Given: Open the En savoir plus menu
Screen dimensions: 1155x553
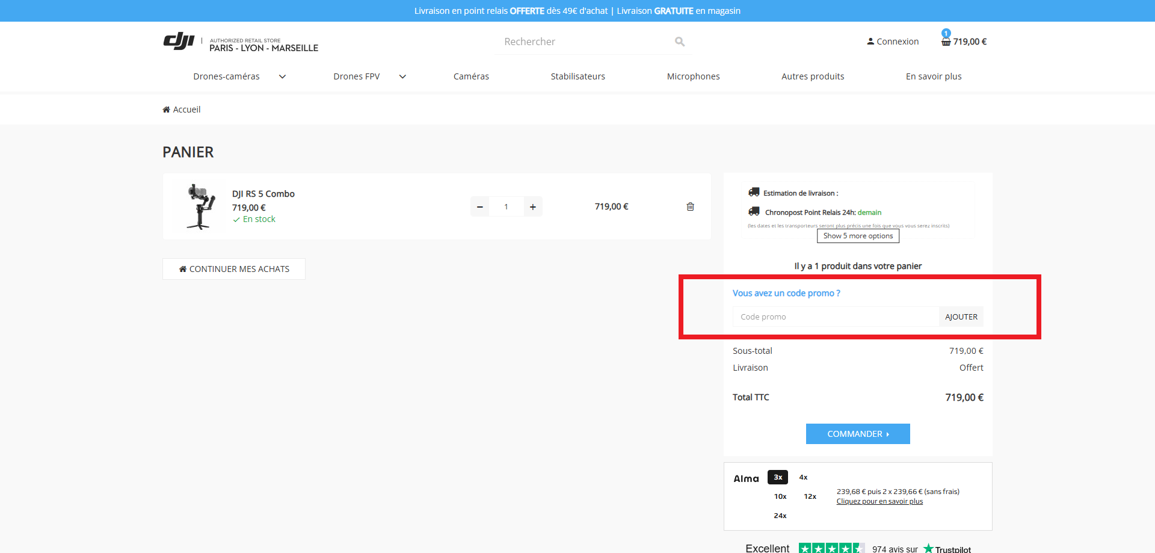Looking at the screenshot, I should pyautogui.click(x=934, y=76).
